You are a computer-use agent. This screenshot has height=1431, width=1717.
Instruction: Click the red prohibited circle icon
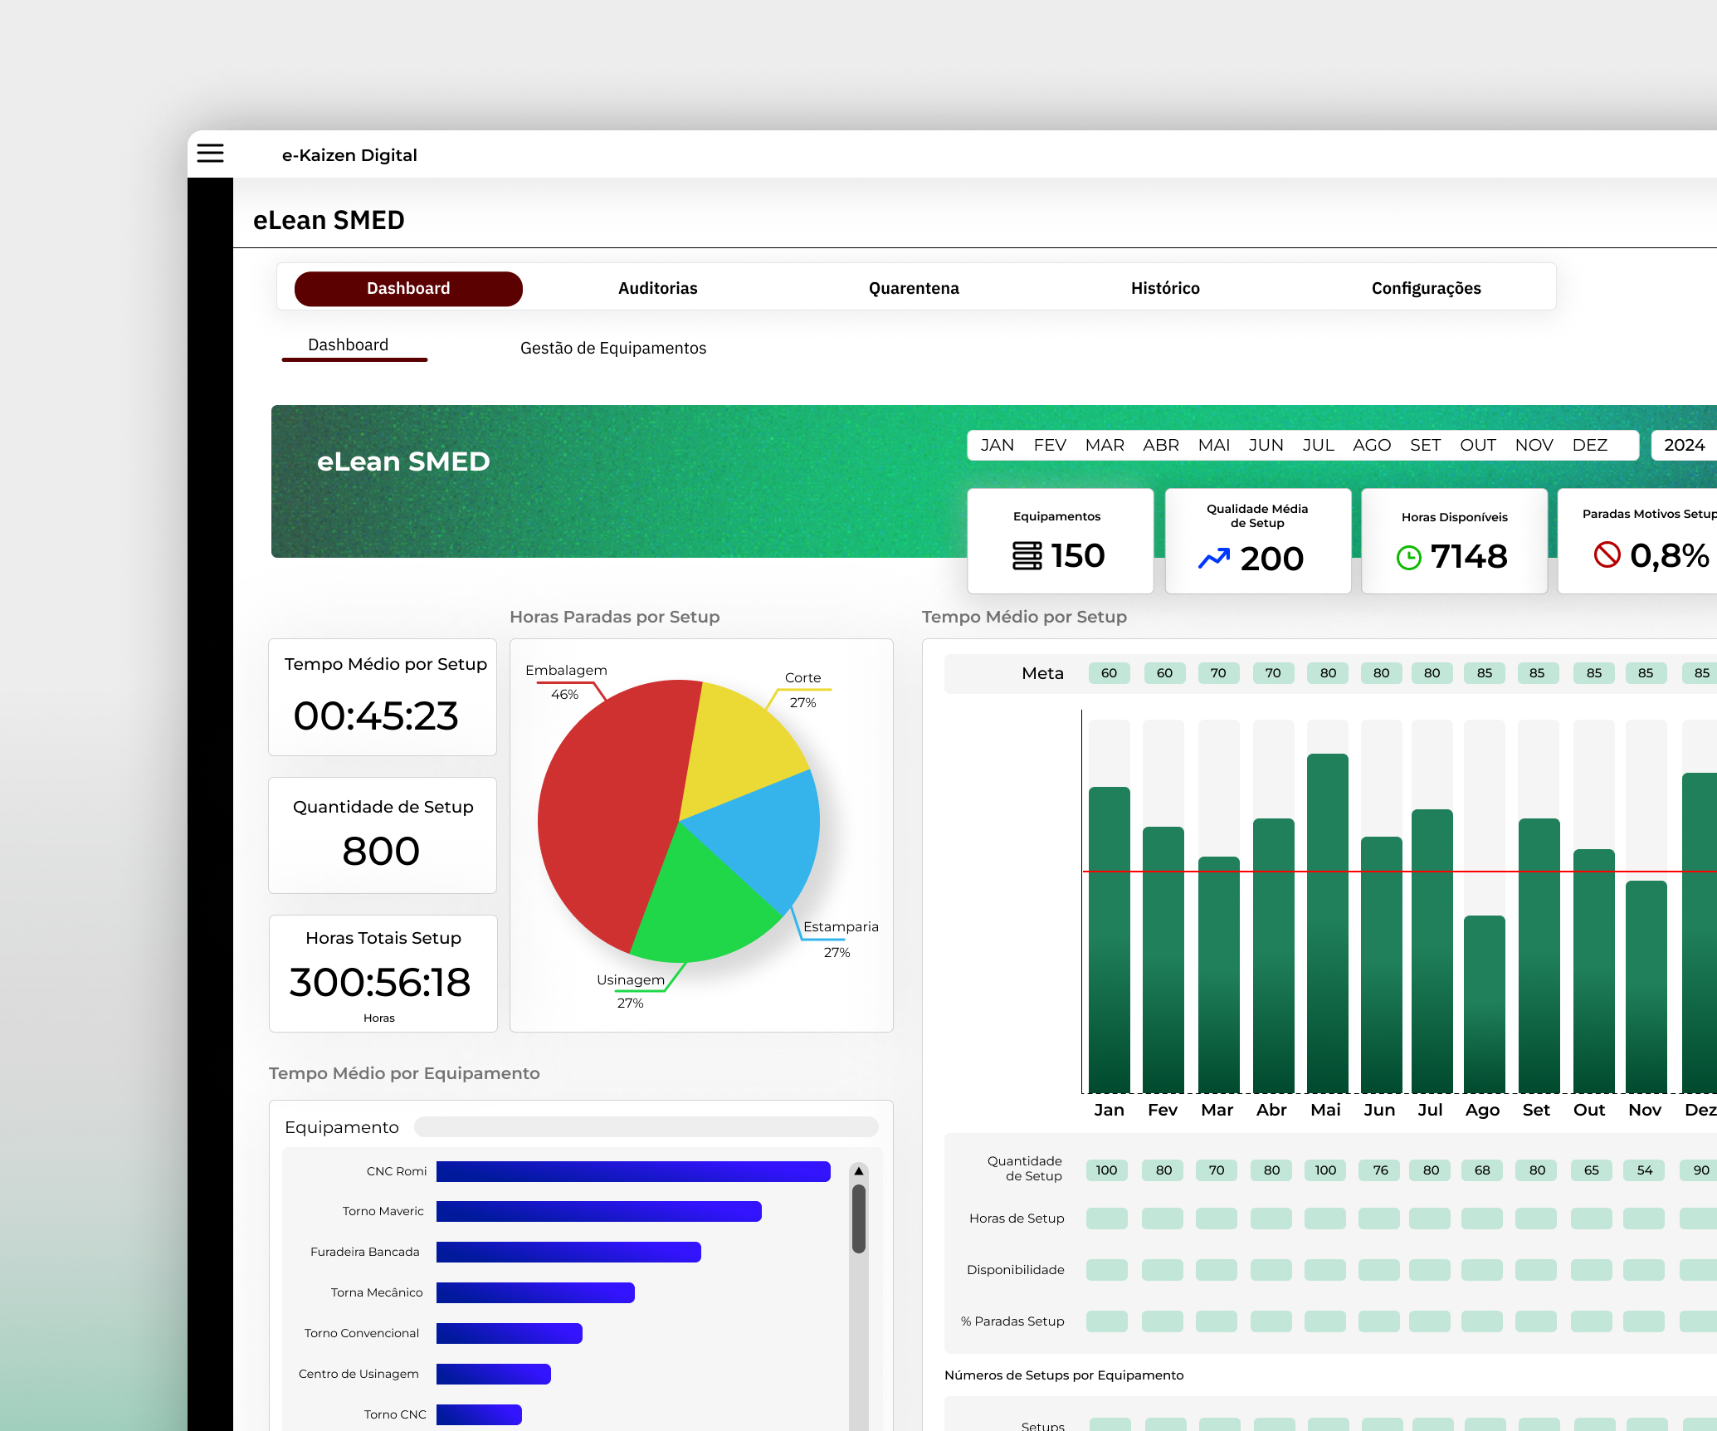[1607, 554]
